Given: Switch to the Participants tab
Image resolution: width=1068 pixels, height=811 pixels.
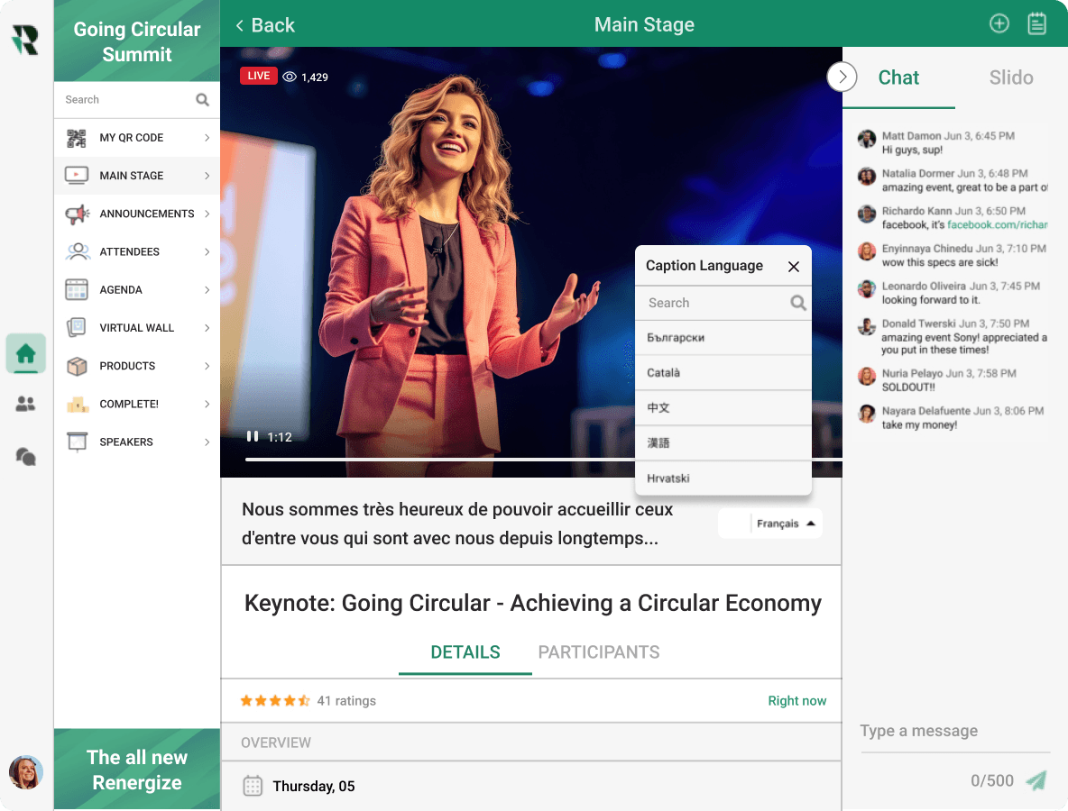Looking at the screenshot, I should pyautogui.click(x=599, y=652).
